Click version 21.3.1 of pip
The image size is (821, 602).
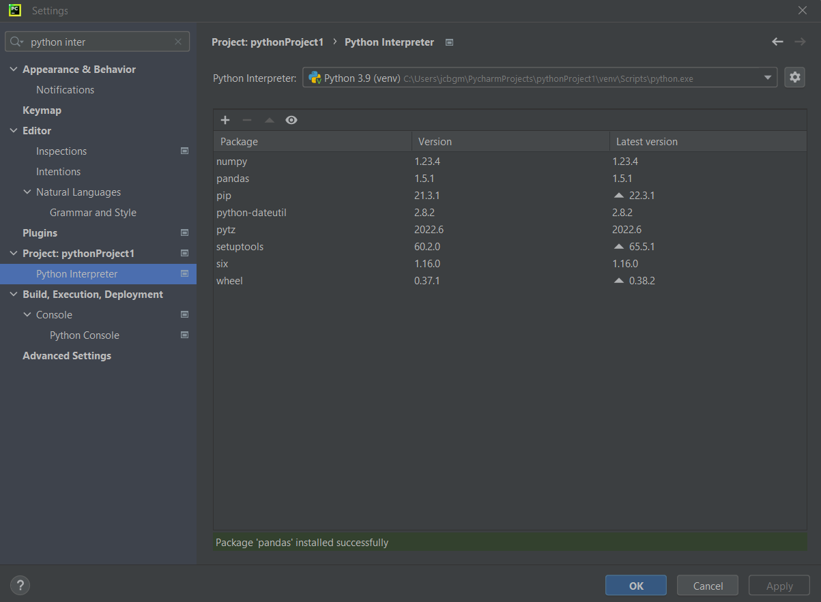pos(427,196)
